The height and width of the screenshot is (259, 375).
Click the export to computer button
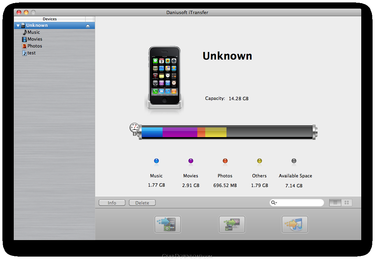pyautogui.click(x=232, y=224)
